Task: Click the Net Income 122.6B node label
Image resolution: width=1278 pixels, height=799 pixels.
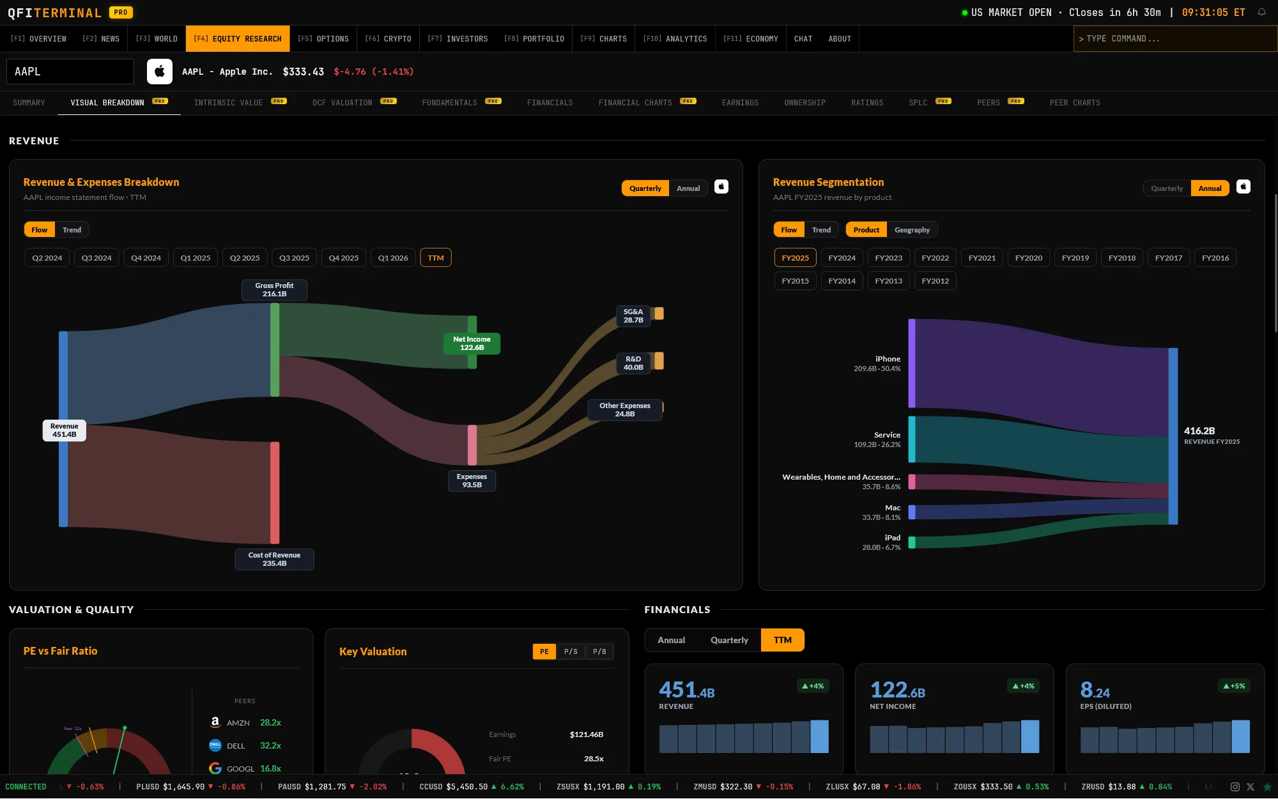Action: (472, 344)
